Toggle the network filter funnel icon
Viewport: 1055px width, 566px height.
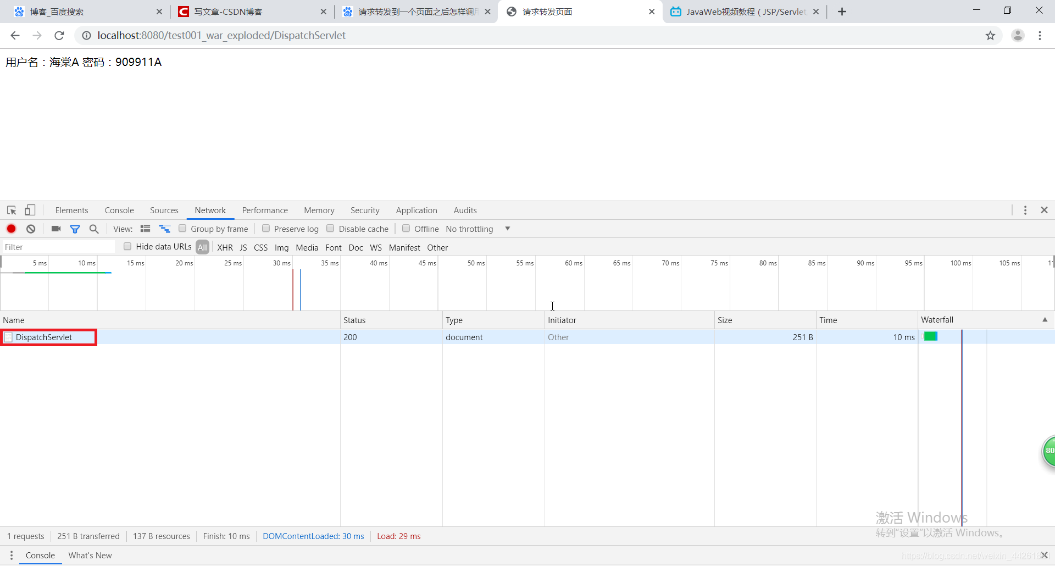point(75,229)
